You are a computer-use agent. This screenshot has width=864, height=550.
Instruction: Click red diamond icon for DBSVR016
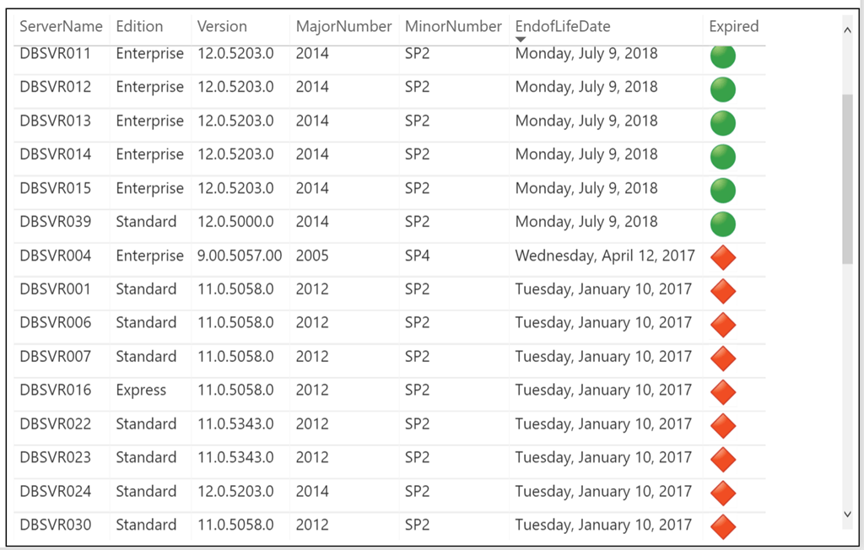pos(723,392)
